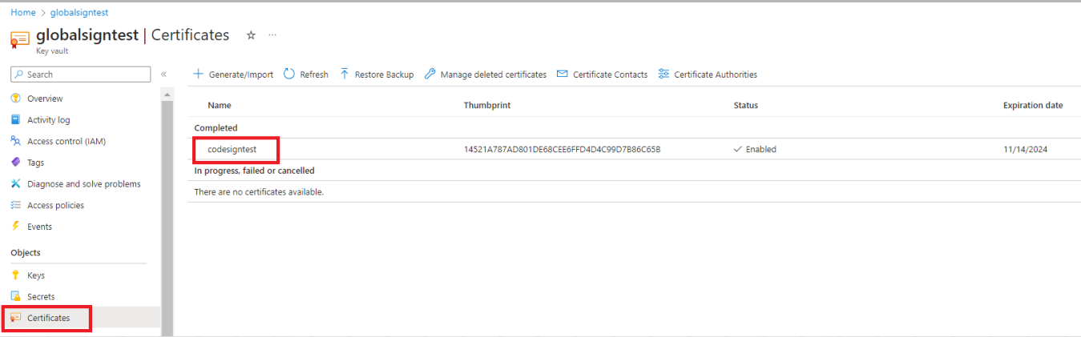
Task: Click the Access policies list icon
Action: pyautogui.click(x=15, y=205)
